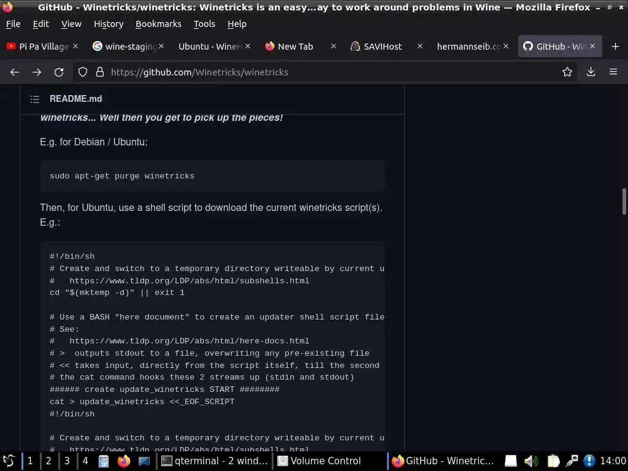Image resolution: width=628 pixels, height=471 pixels.
Task: Bookmark this page with the star icon
Action: 567,72
